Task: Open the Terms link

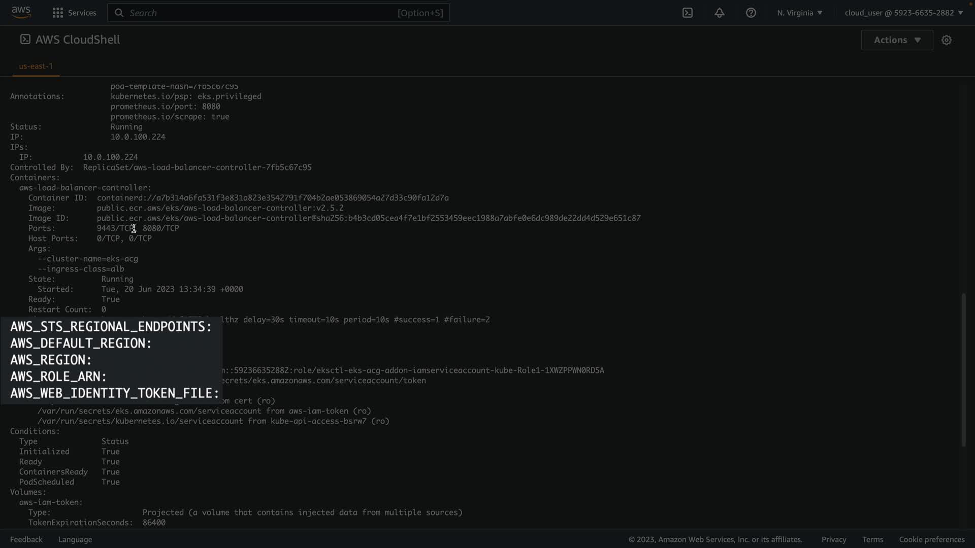Action: pos(872,539)
